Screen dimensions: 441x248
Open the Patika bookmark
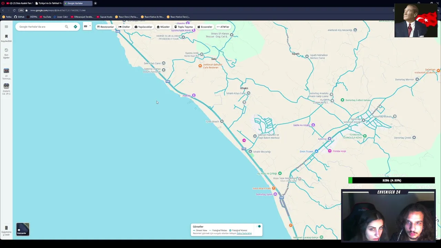pyautogui.click(x=7, y=17)
